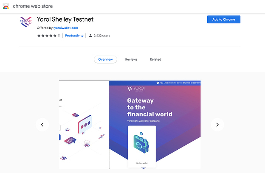
Task: Show previous screenshot with left arrow
Action: tap(42, 125)
